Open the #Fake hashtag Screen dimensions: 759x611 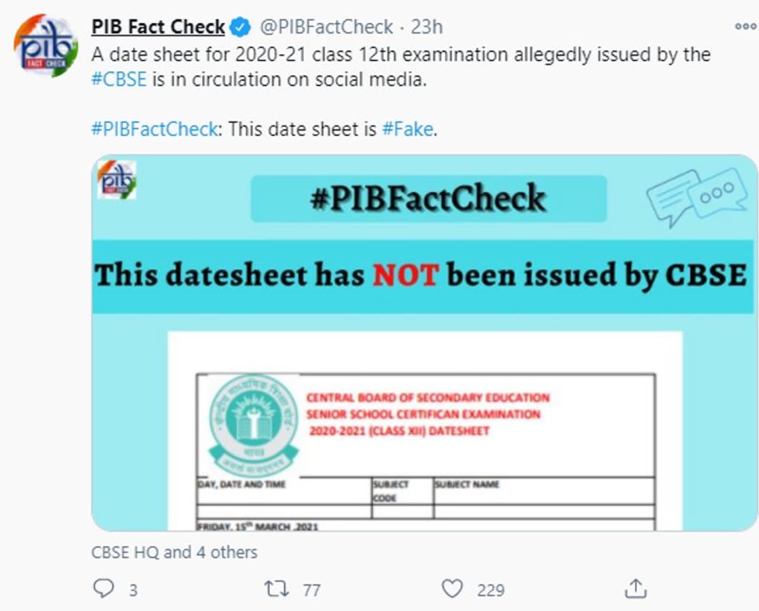point(408,129)
